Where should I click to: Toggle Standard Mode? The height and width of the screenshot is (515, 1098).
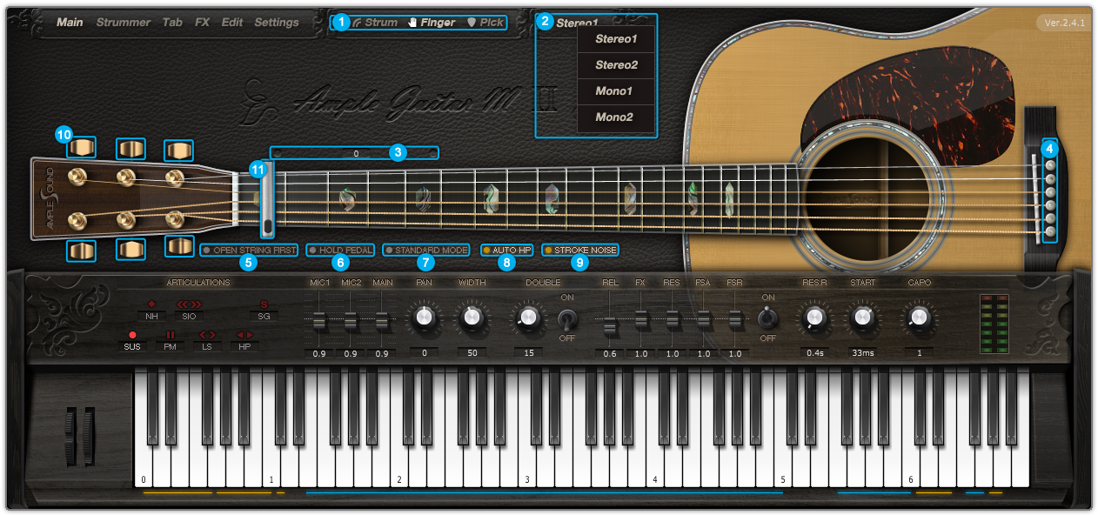click(426, 250)
